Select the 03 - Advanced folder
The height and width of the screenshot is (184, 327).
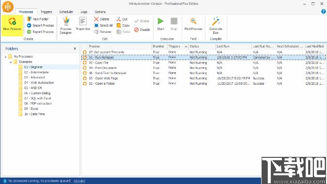(34, 77)
